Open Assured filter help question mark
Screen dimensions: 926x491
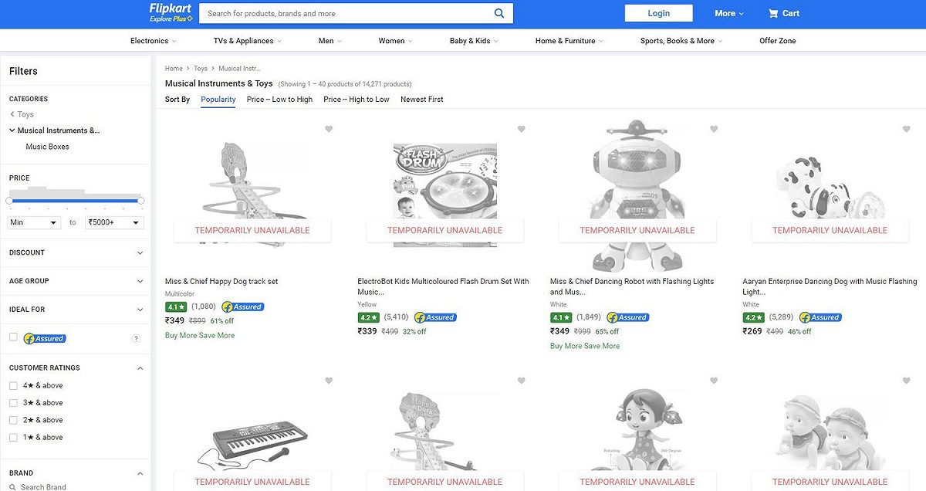(137, 338)
